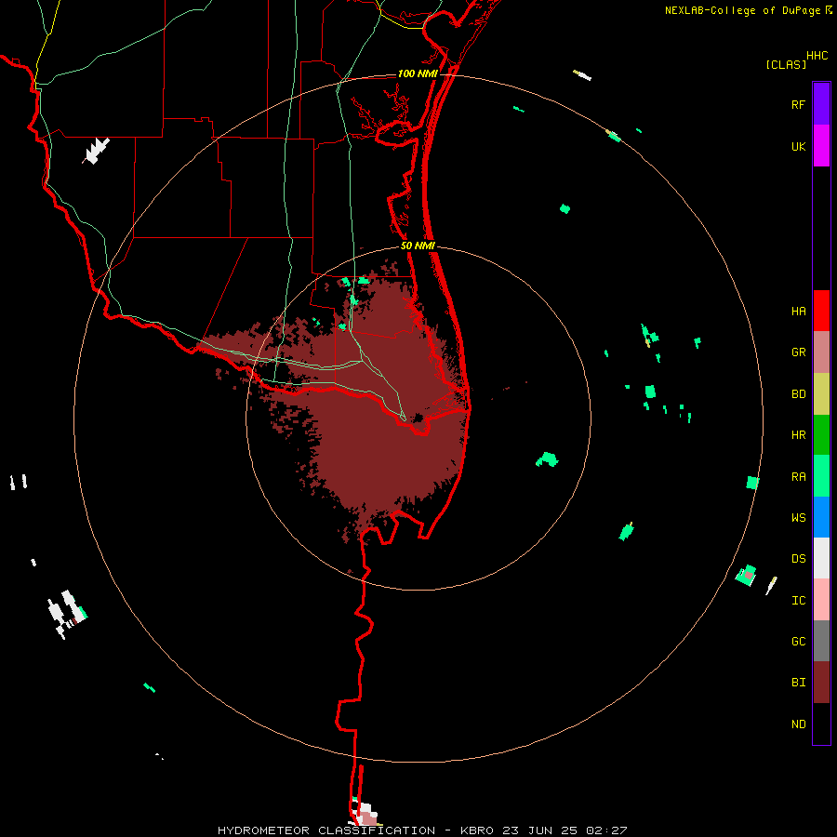837x837 pixels.
Task: Click the HA red legend swatch
Action: [821, 311]
